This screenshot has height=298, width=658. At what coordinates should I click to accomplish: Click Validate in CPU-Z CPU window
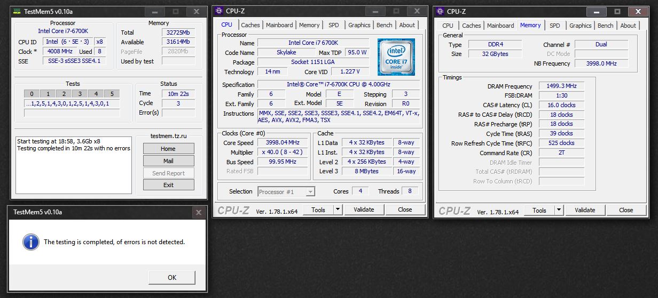[x=364, y=210]
